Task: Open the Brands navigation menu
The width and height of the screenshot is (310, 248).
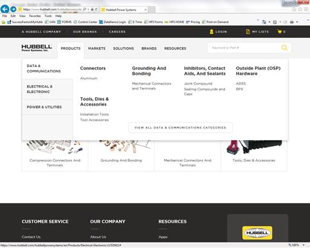Action: pyautogui.click(x=149, y=48)
